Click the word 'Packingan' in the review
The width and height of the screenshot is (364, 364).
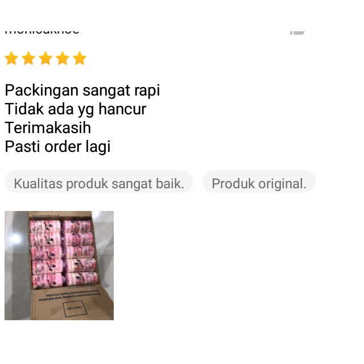(x=42, y=90)
